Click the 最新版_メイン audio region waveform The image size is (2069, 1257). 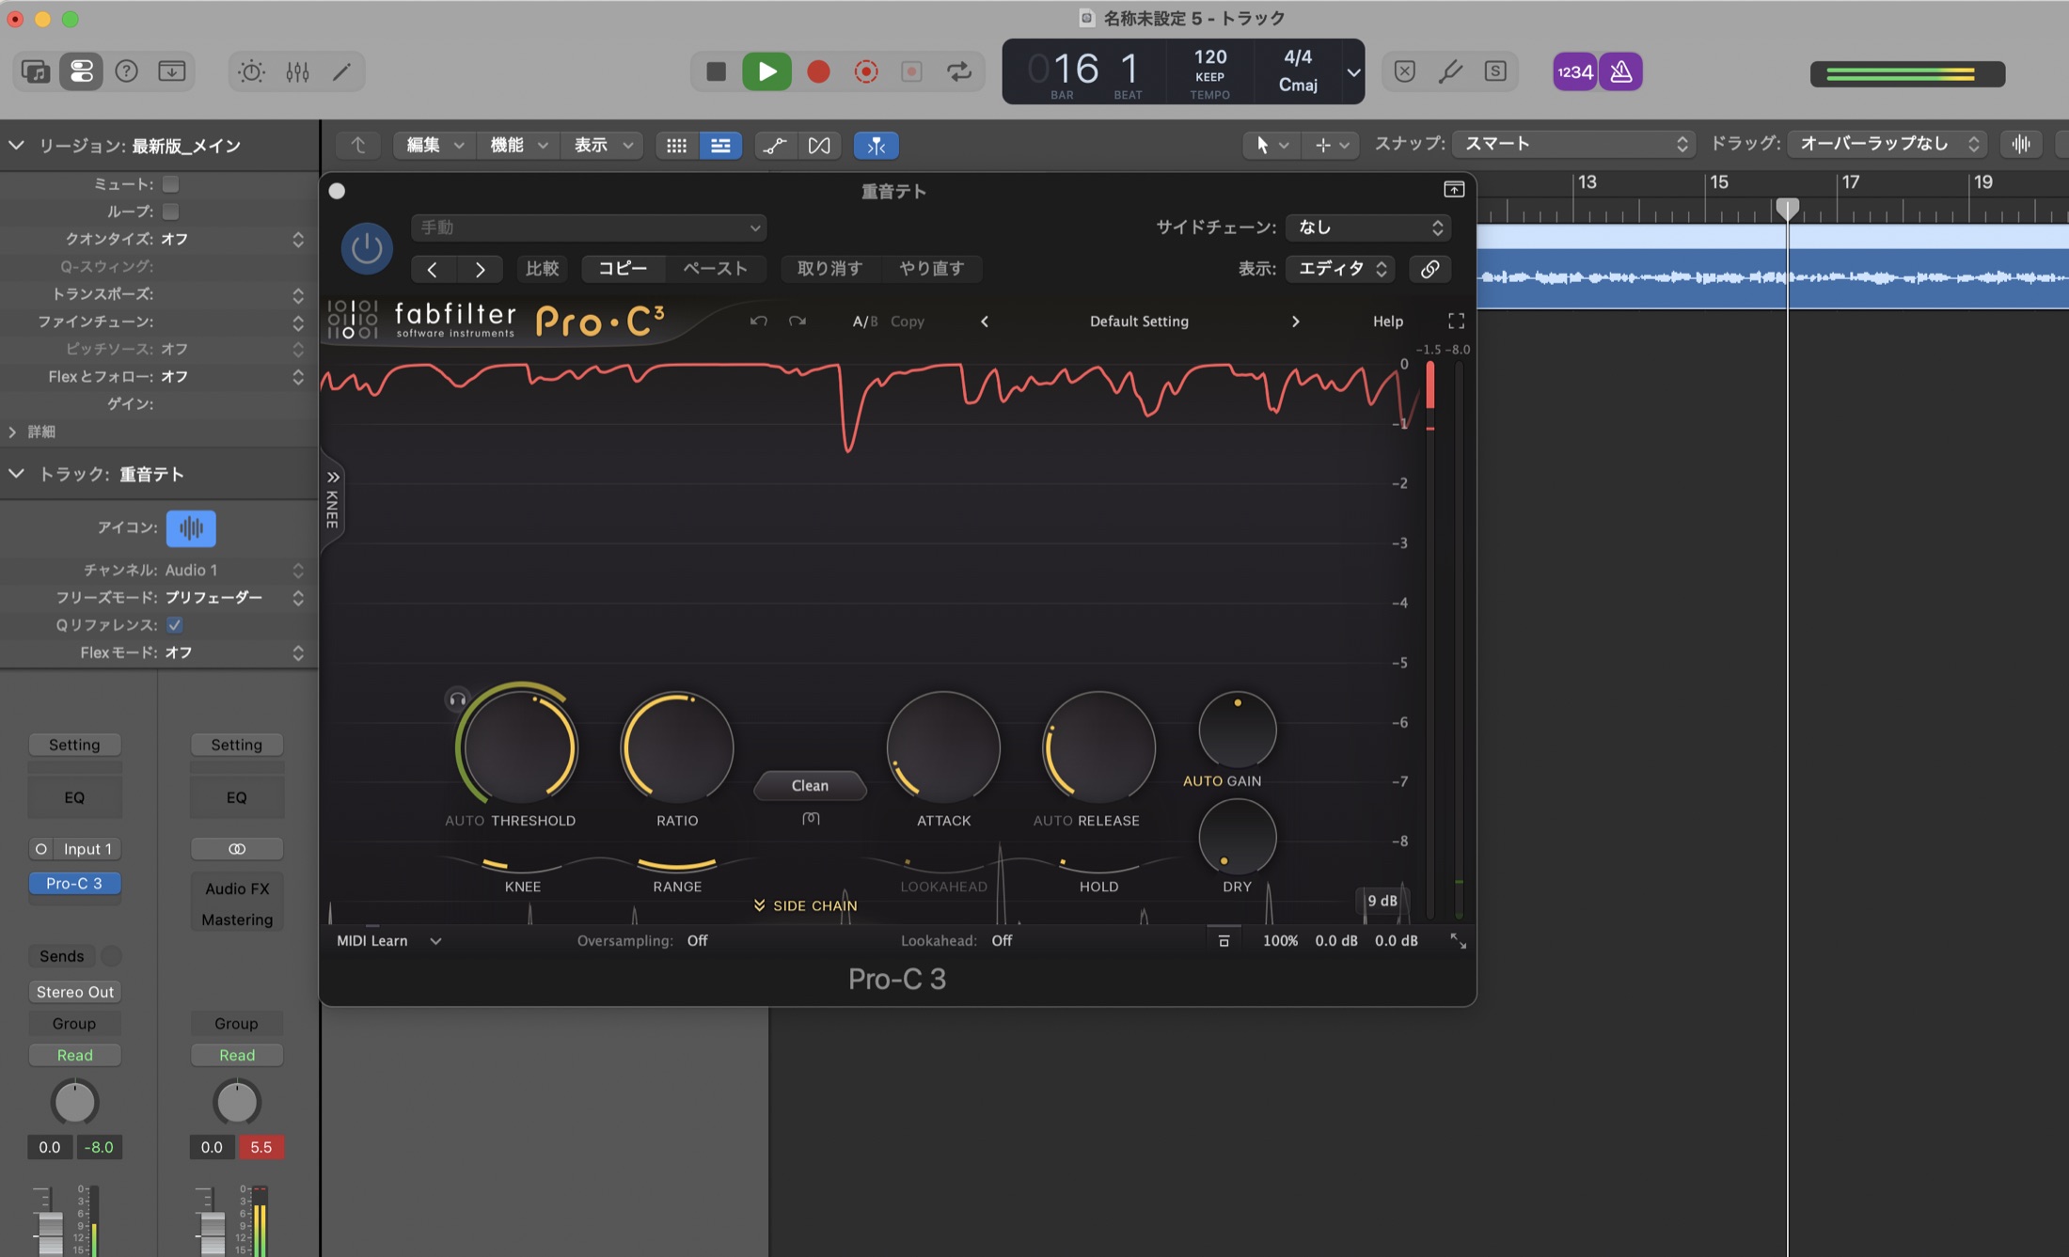click(x=1772, y=277)
